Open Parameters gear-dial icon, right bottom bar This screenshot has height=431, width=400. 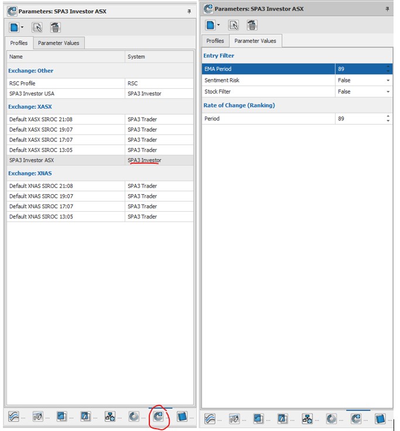point(356,419)
